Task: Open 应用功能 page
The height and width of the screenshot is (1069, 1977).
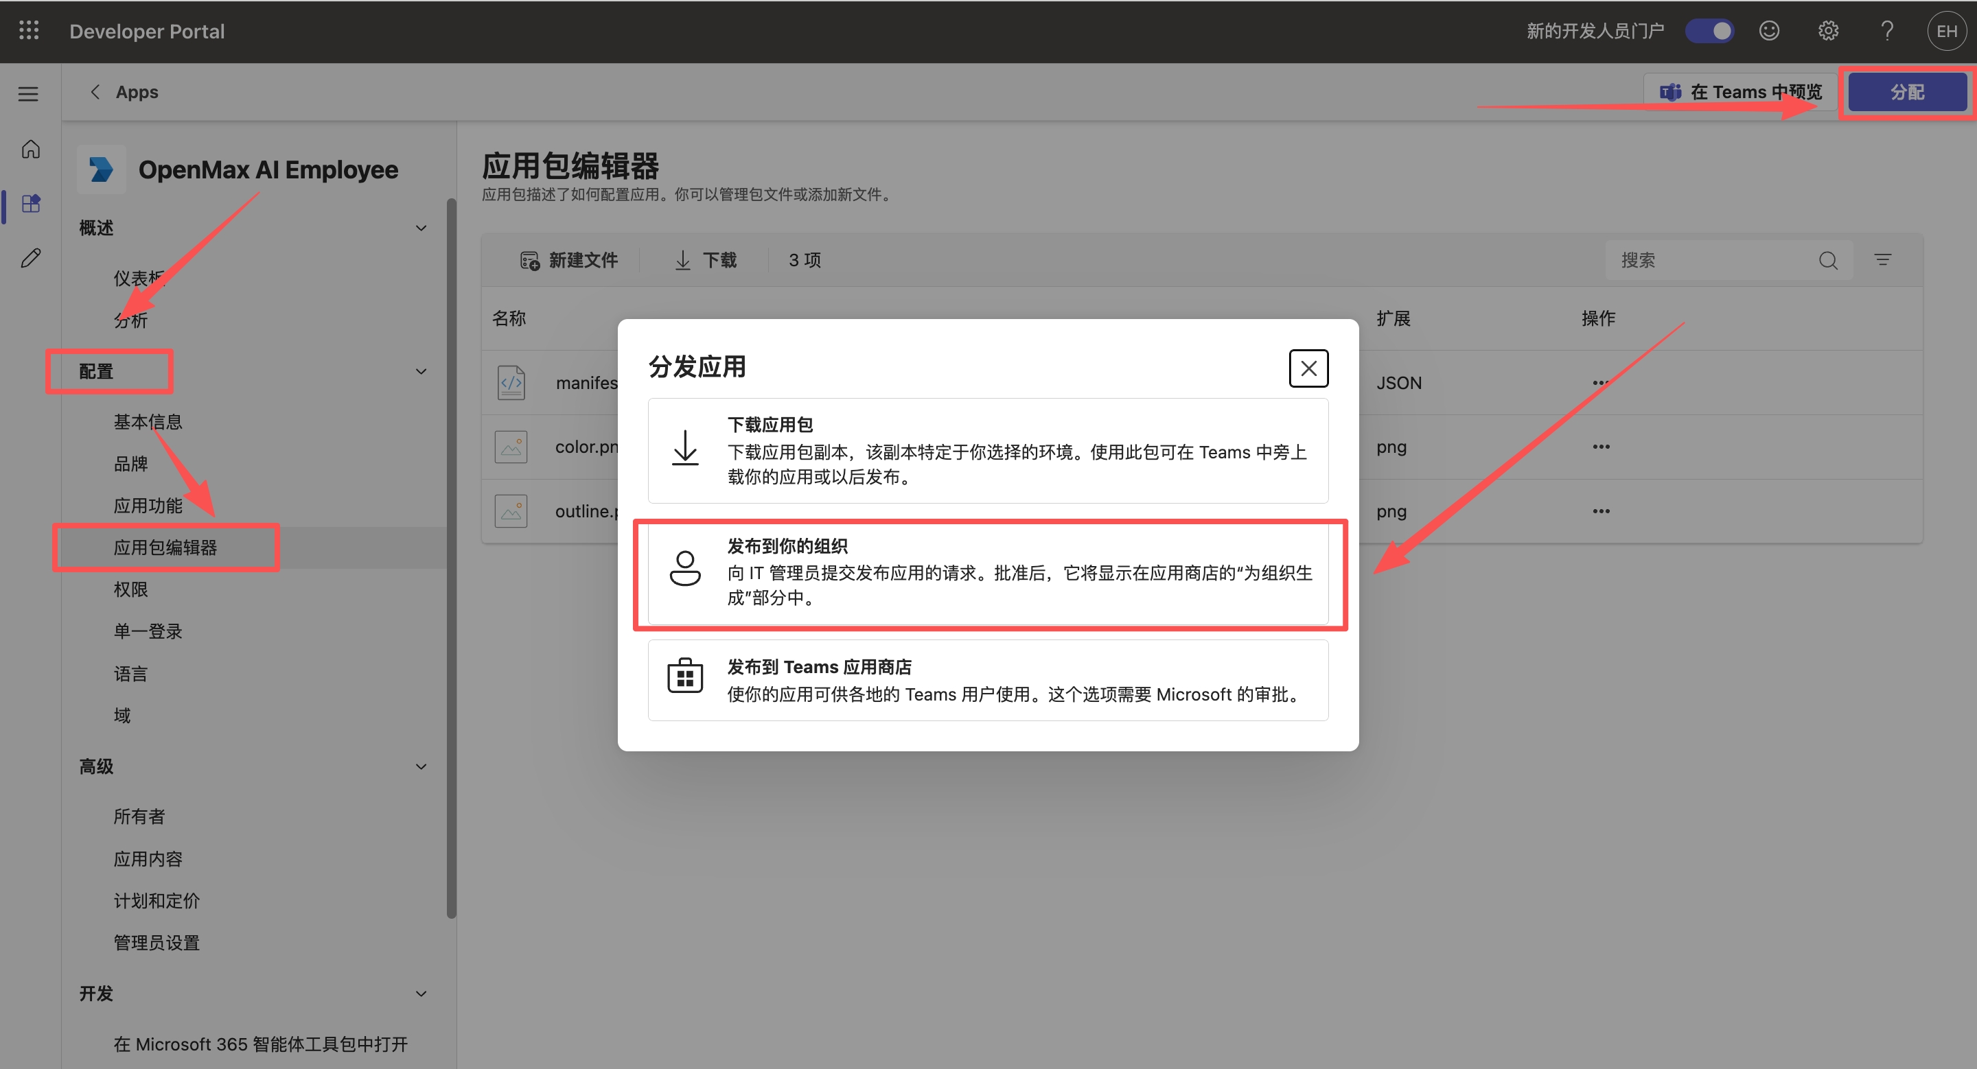Action: (148, 506)
